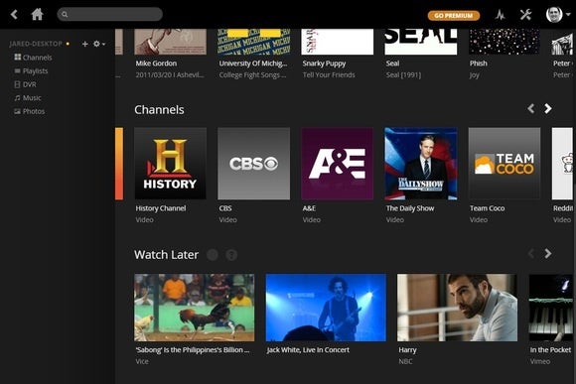Click the Joy album subtitle under Phish
The height and width of the screenshot is (384, 576).
[x=475, y=74]
